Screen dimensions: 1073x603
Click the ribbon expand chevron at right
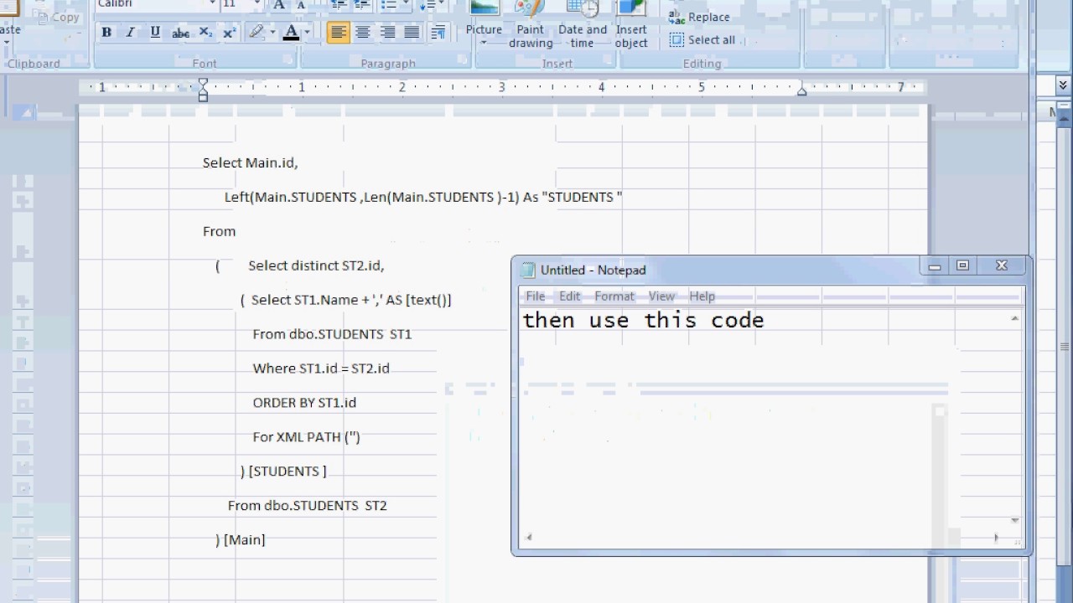[x=1063, y=85]
